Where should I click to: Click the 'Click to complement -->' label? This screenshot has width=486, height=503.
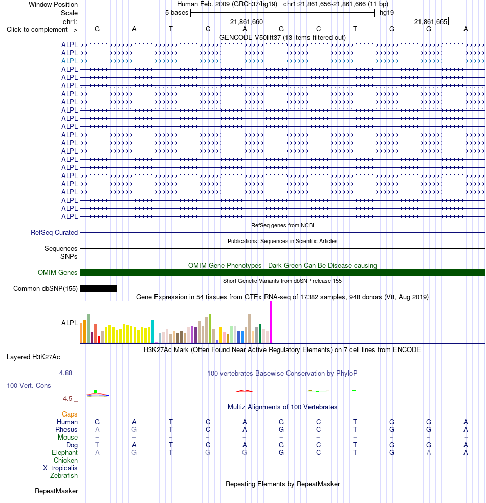tap(42, 30)
